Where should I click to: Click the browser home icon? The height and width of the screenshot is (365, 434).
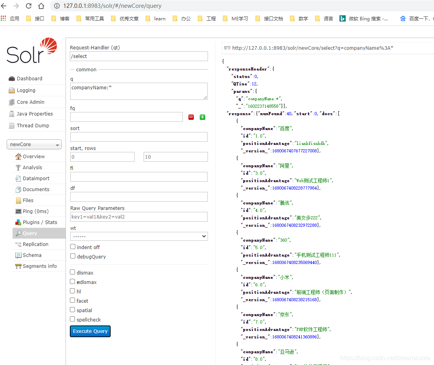pos(41,6)
